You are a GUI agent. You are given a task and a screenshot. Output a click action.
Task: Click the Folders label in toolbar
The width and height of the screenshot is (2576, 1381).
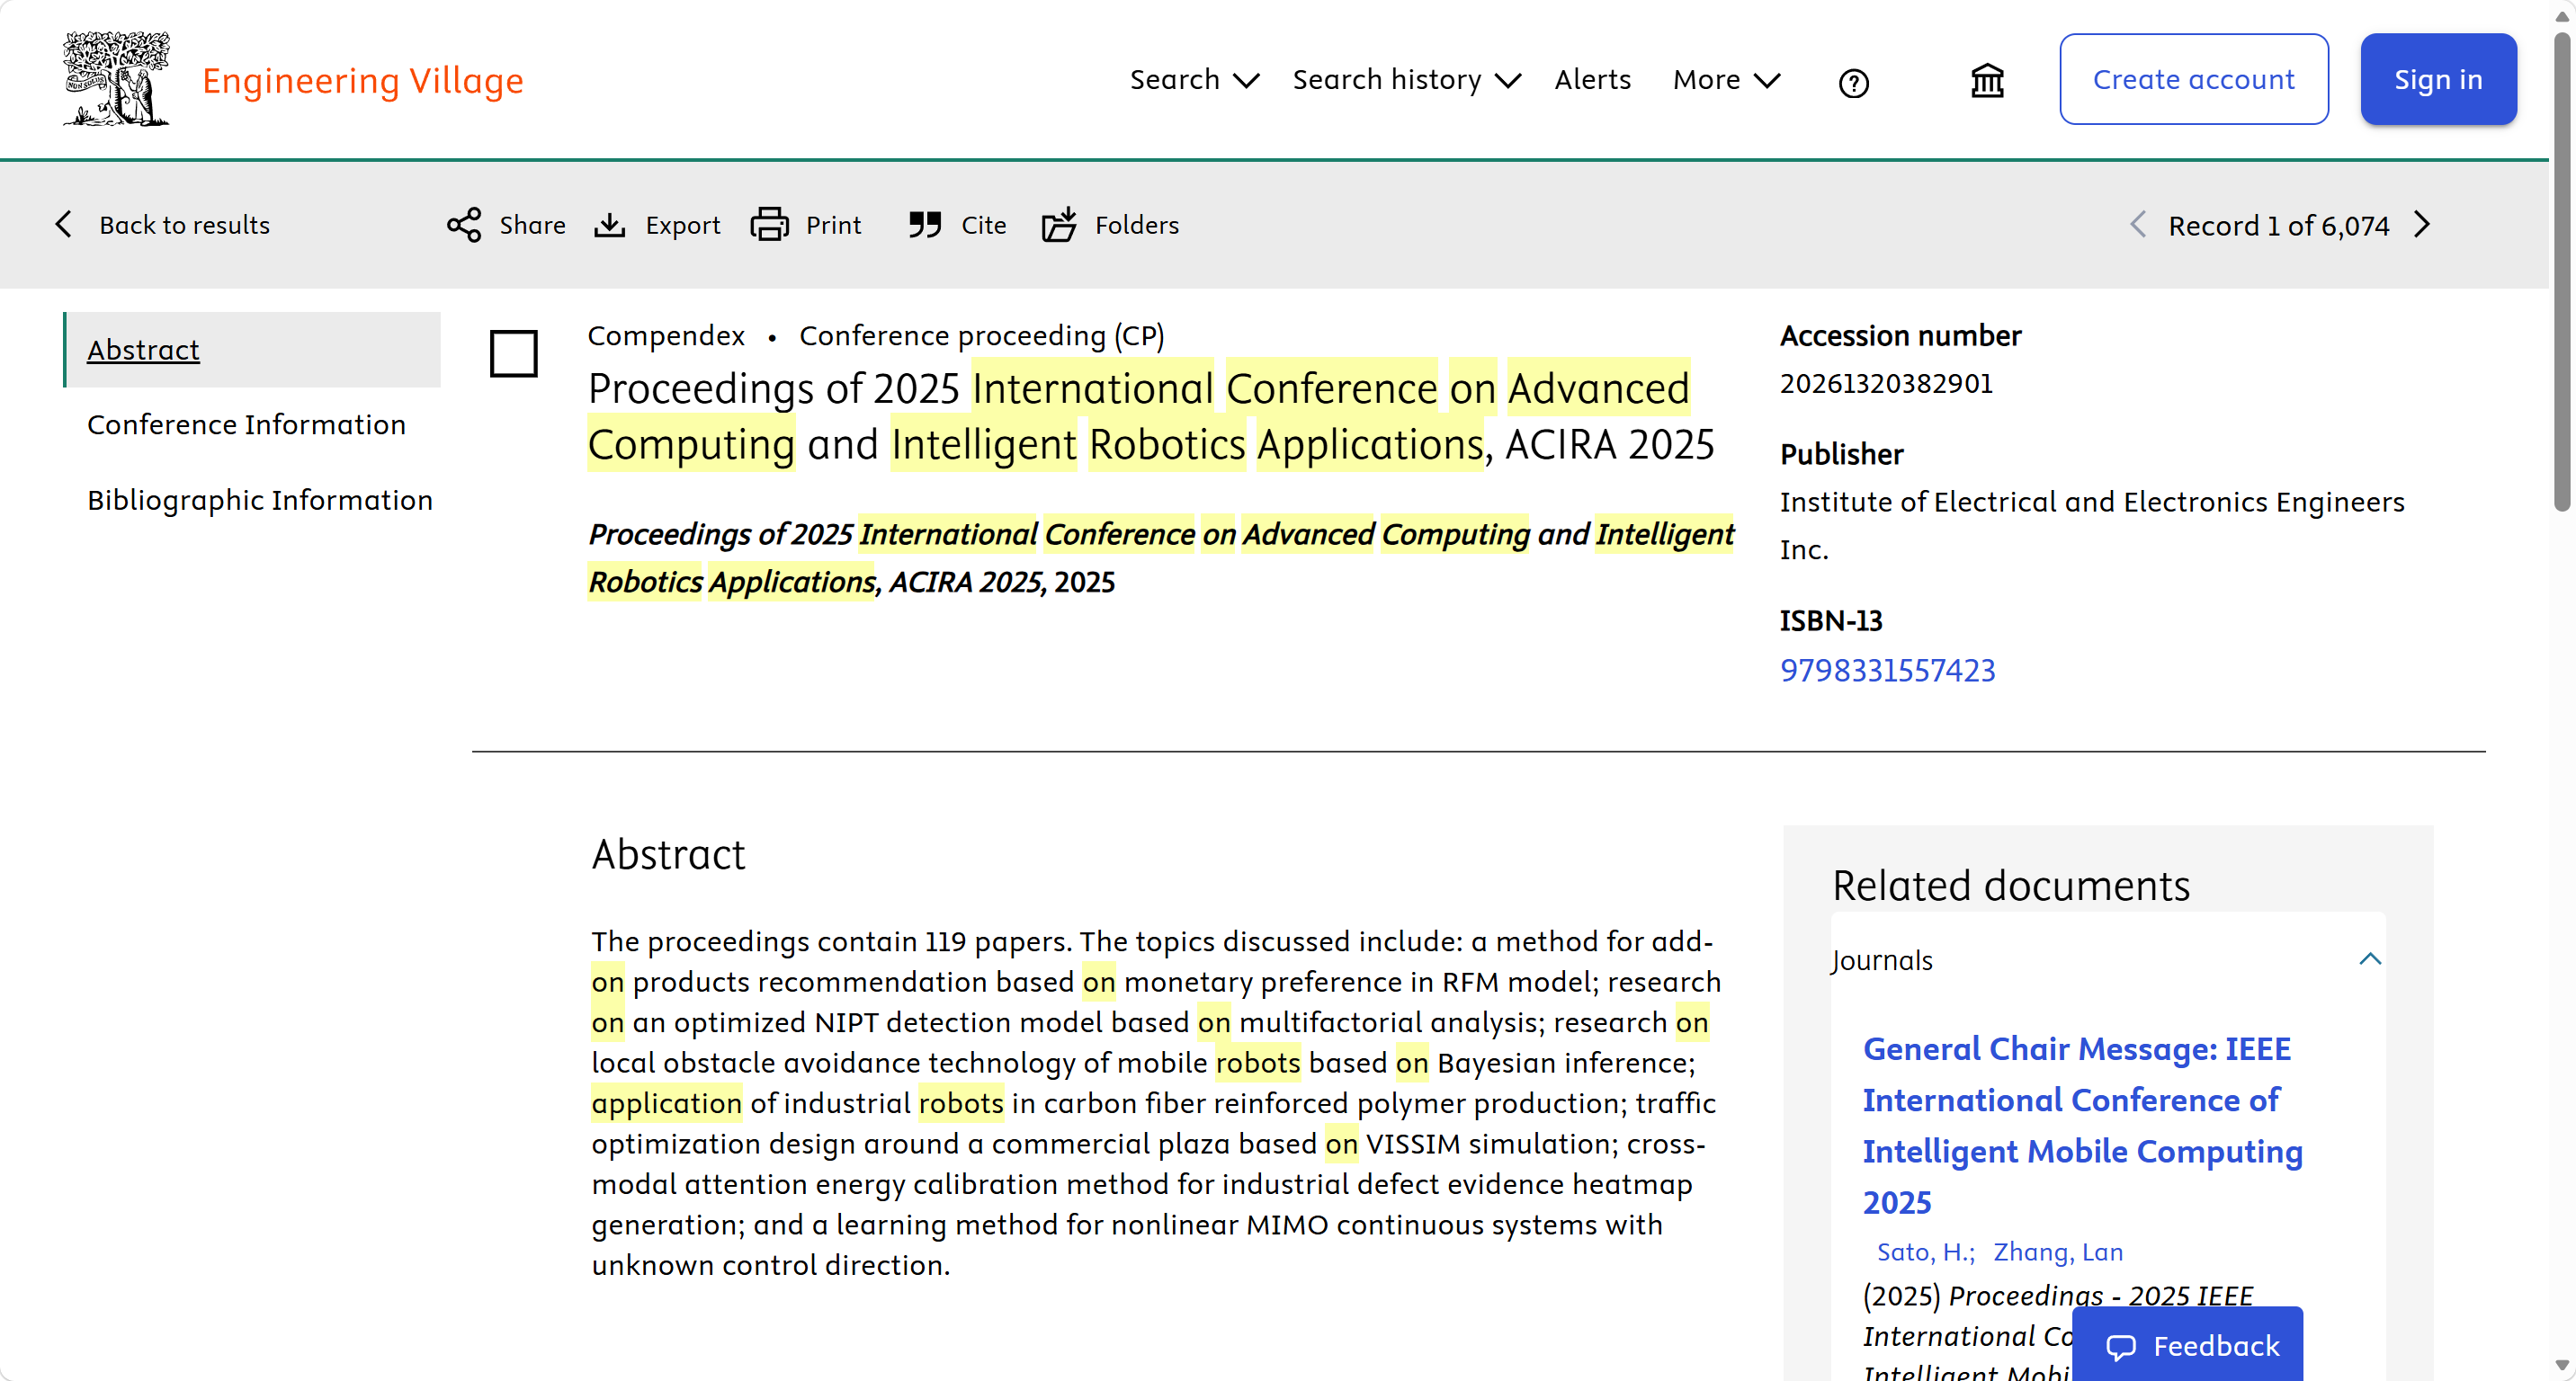pos(1137,225)
